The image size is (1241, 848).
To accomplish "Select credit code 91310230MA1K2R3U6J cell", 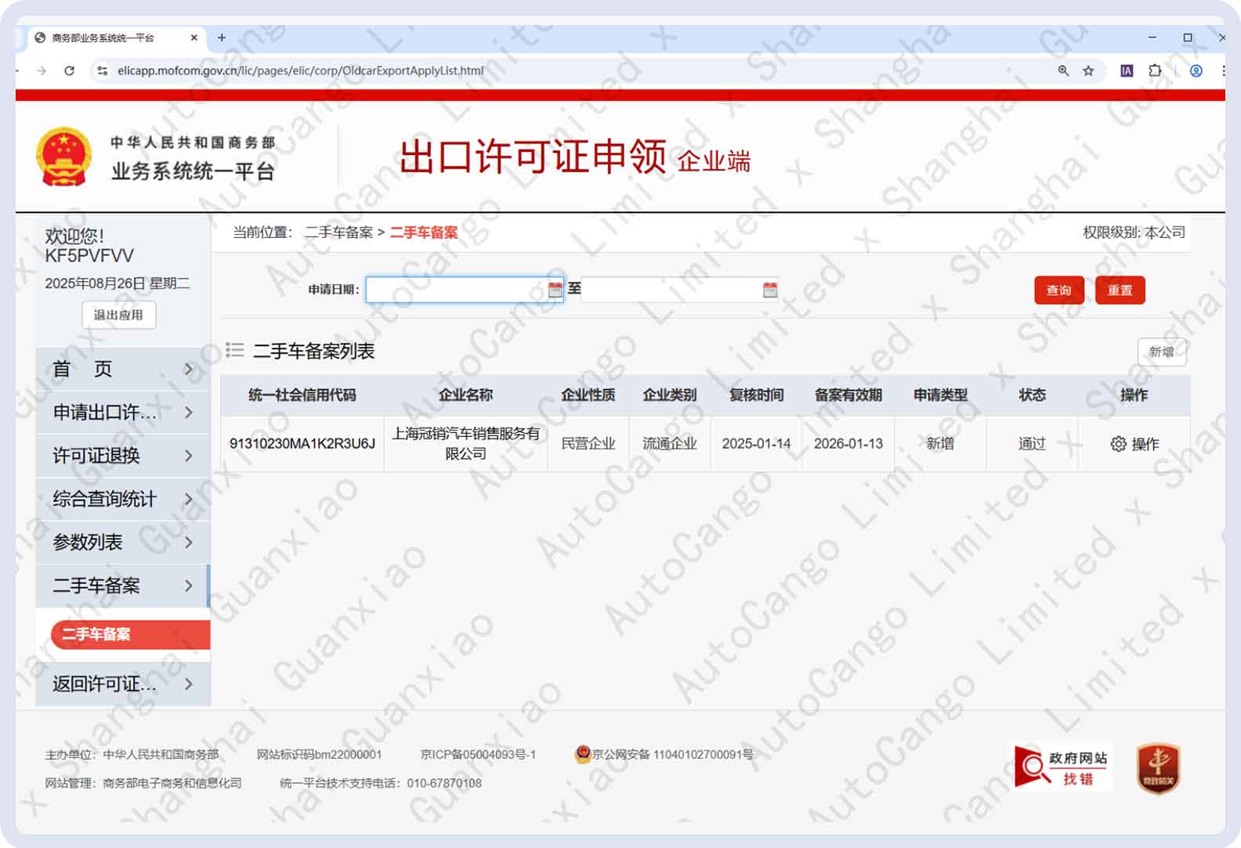I will [302, 444].
